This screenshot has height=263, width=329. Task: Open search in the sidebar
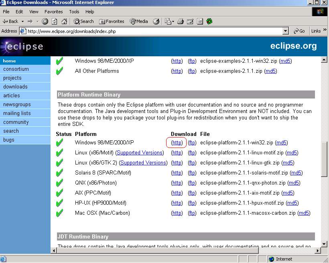click(25, 131)
